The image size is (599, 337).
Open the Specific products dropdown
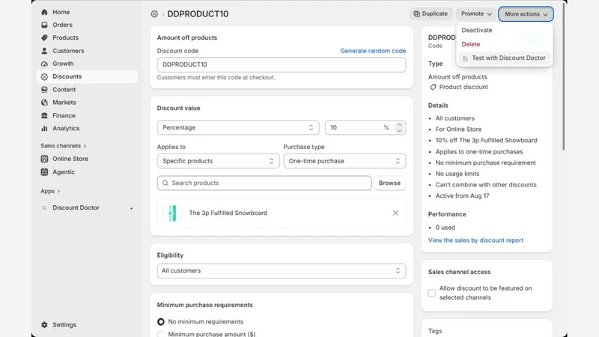coord(218,161)
